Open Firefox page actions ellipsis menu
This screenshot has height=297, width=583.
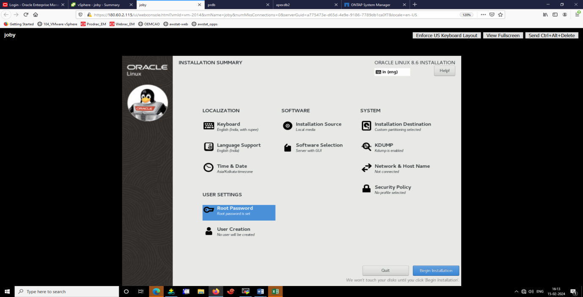[483, 14]
